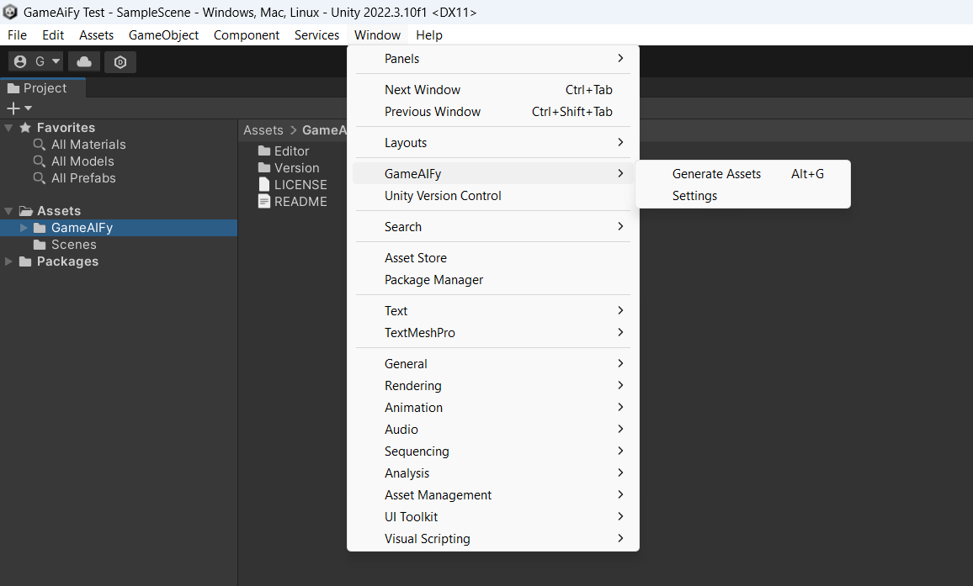Expand the Analysis submenu

[x=493, y=473]
